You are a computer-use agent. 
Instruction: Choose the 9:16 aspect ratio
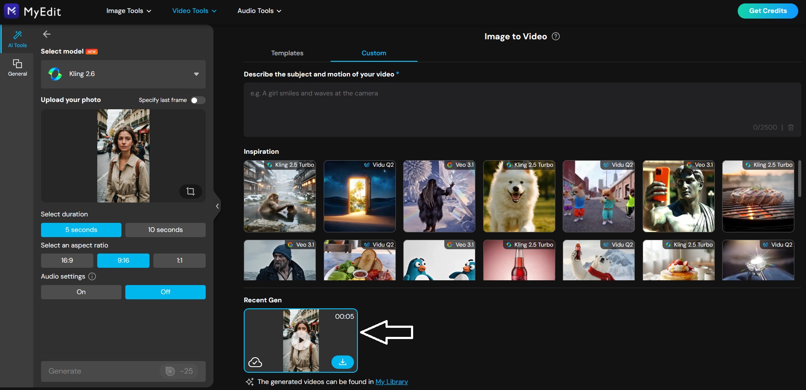tap(123, 260)
